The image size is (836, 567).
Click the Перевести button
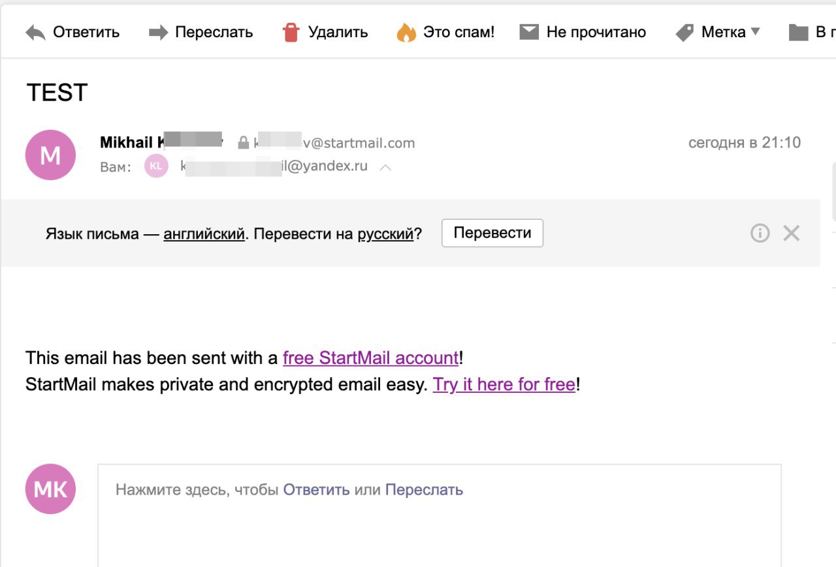(x=492, y=233)
